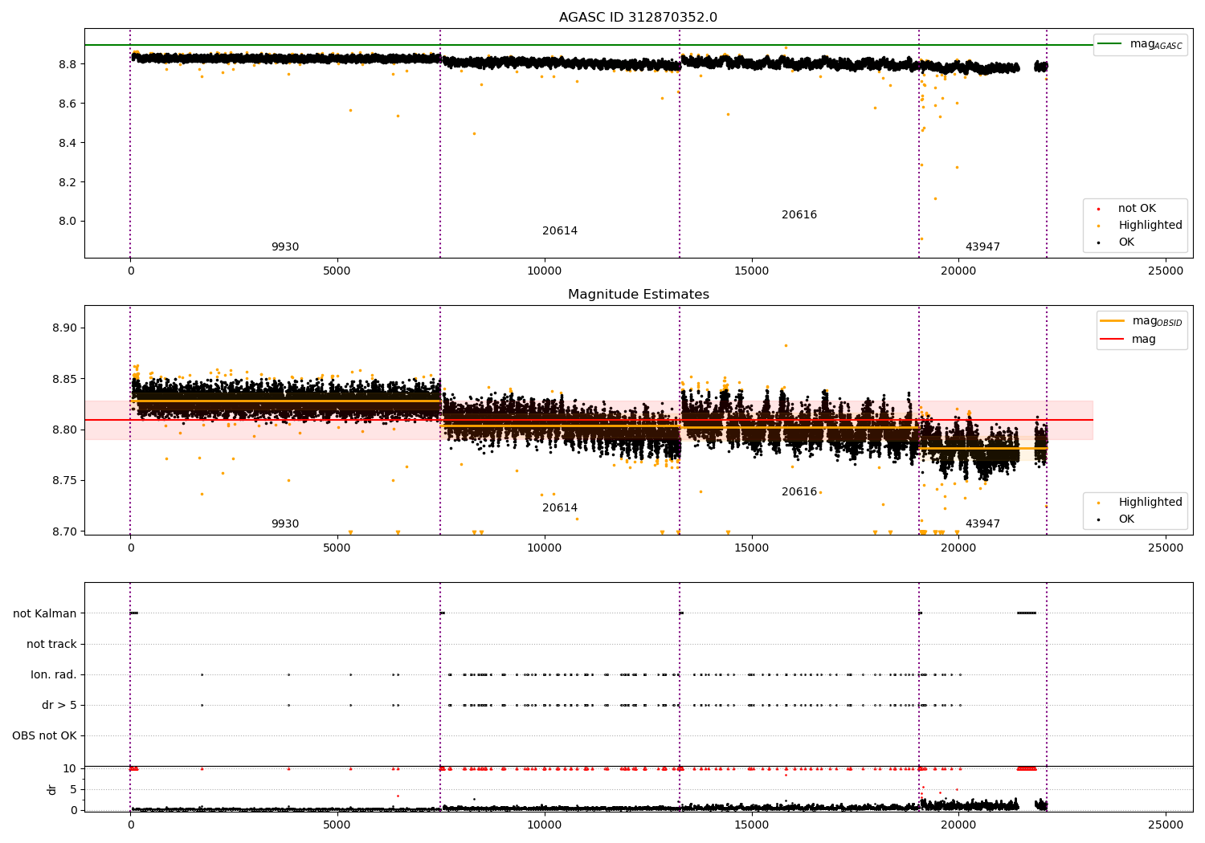
Task: Select the mag OBSID legend entry
Action: pos(1142,321)
